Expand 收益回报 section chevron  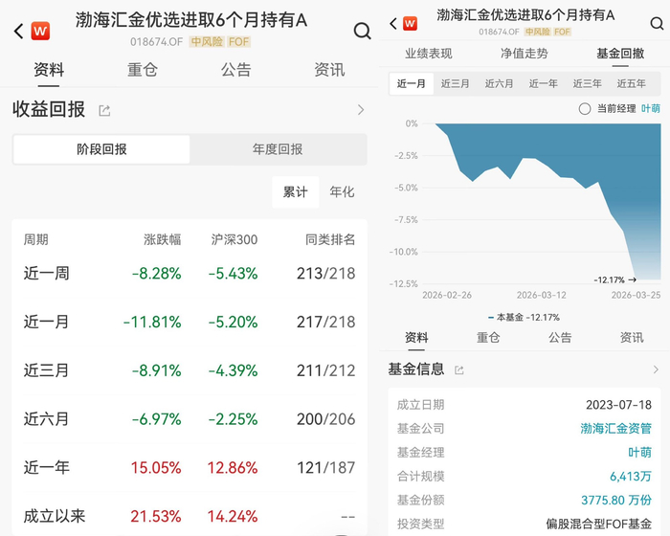(361, 110)
